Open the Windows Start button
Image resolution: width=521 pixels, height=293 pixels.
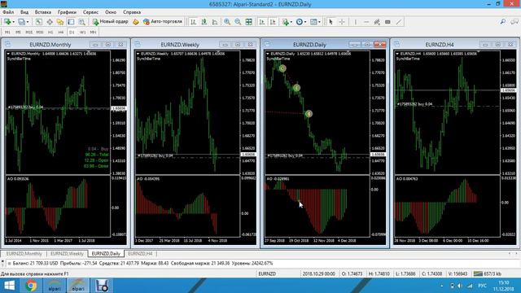coord(9,286)
